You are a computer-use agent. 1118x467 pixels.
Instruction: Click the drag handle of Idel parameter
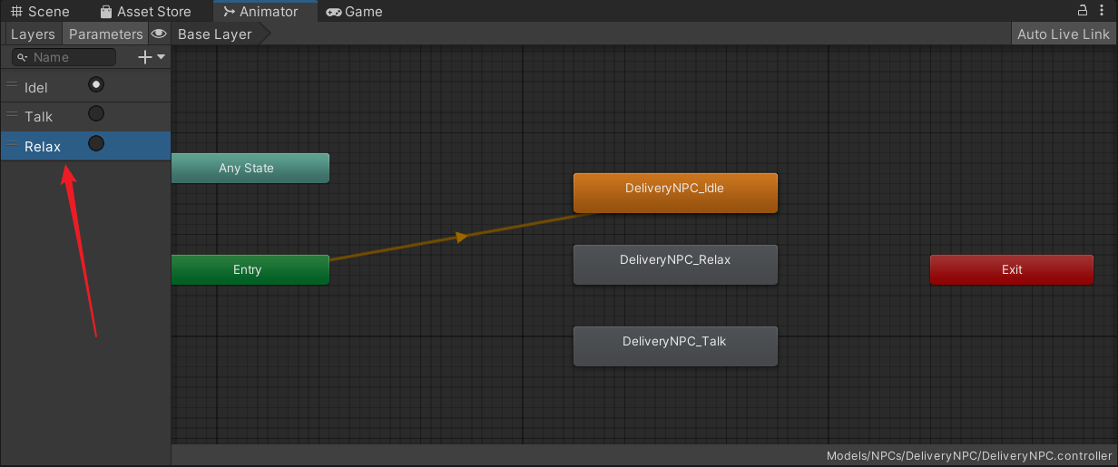pyautogui.click(x=12, y=85)
